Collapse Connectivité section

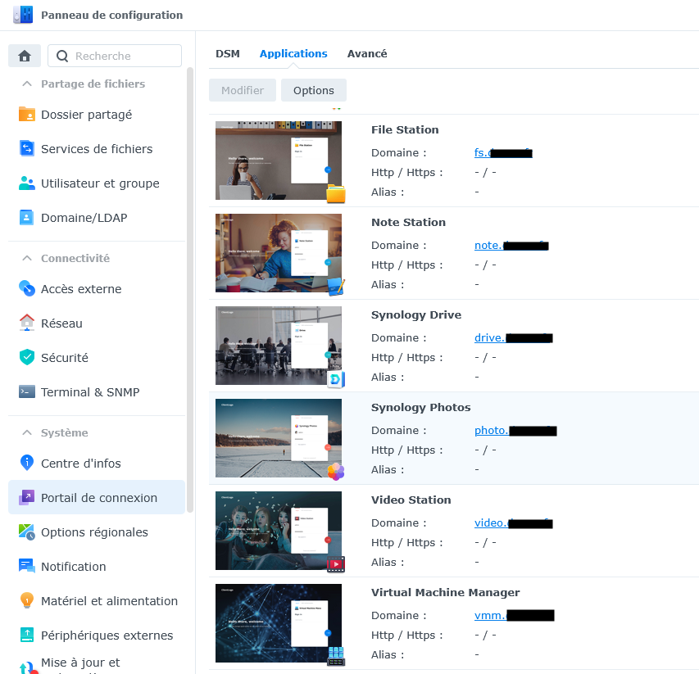point(27,258)
